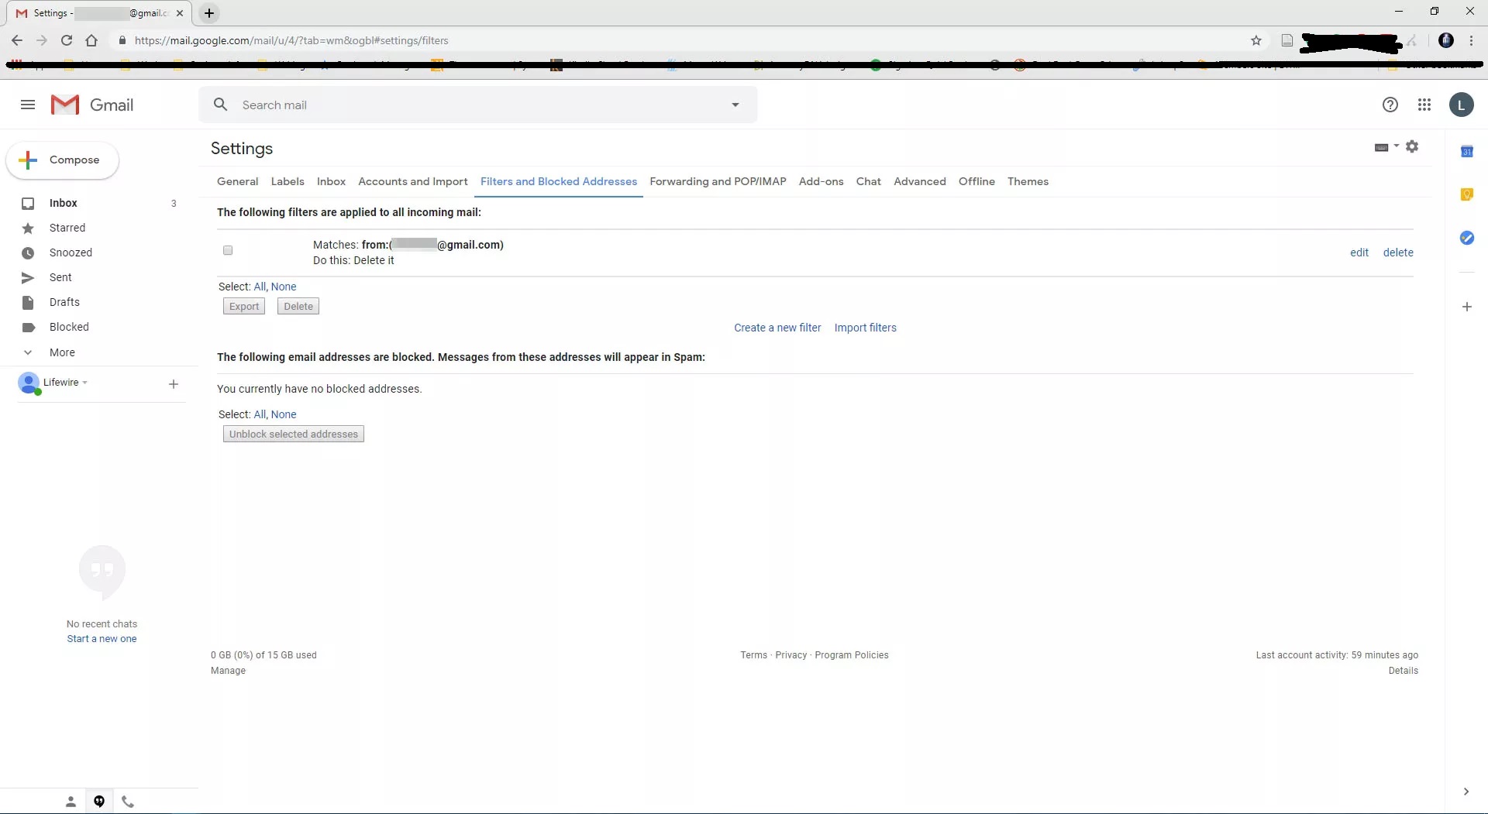Open the Google apps grid
Screen dimensions: 1488x814
[1424, 105]
